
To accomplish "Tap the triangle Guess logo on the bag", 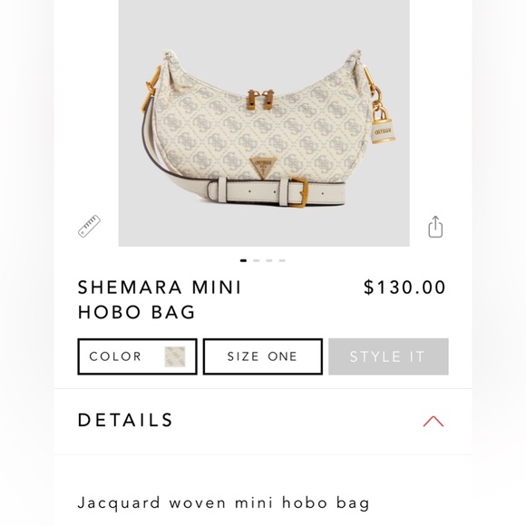I will coord(263,167).
